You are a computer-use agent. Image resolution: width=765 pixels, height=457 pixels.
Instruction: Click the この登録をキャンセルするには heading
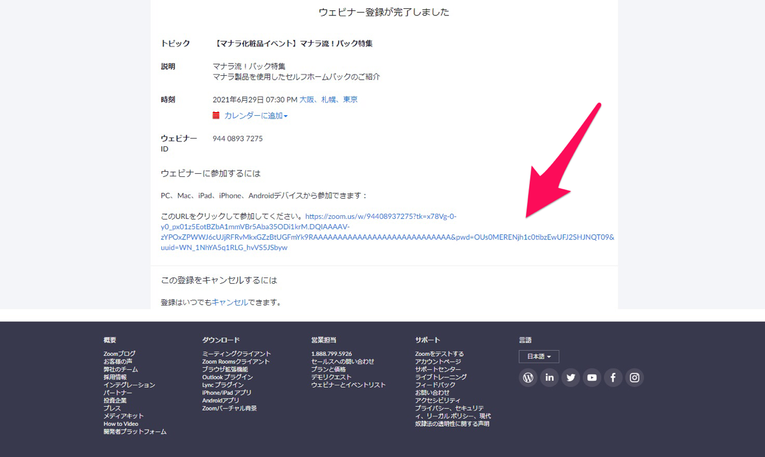coord(219,280)
